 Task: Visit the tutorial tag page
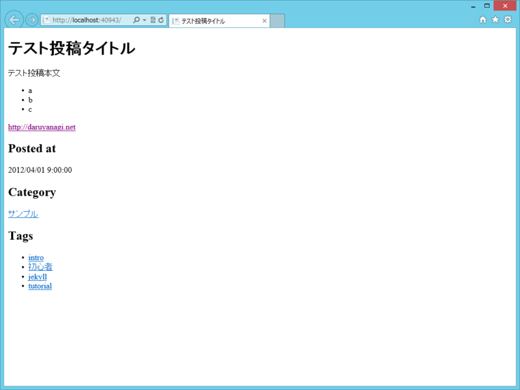tap(40, 286)
